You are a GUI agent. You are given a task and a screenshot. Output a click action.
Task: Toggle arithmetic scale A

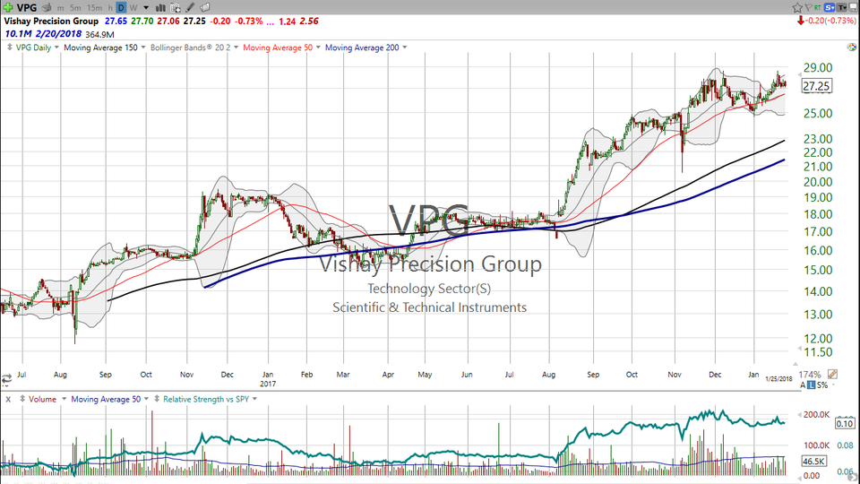[803, 385]
